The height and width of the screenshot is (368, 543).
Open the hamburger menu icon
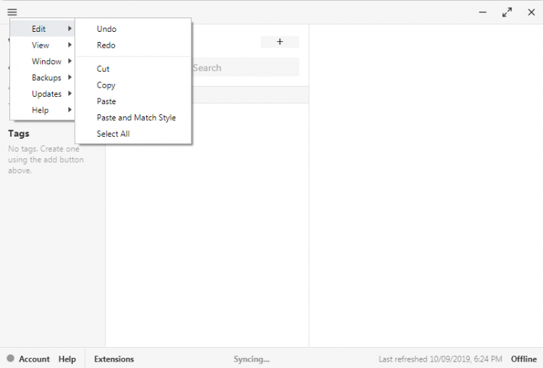[x=12, y=12]
